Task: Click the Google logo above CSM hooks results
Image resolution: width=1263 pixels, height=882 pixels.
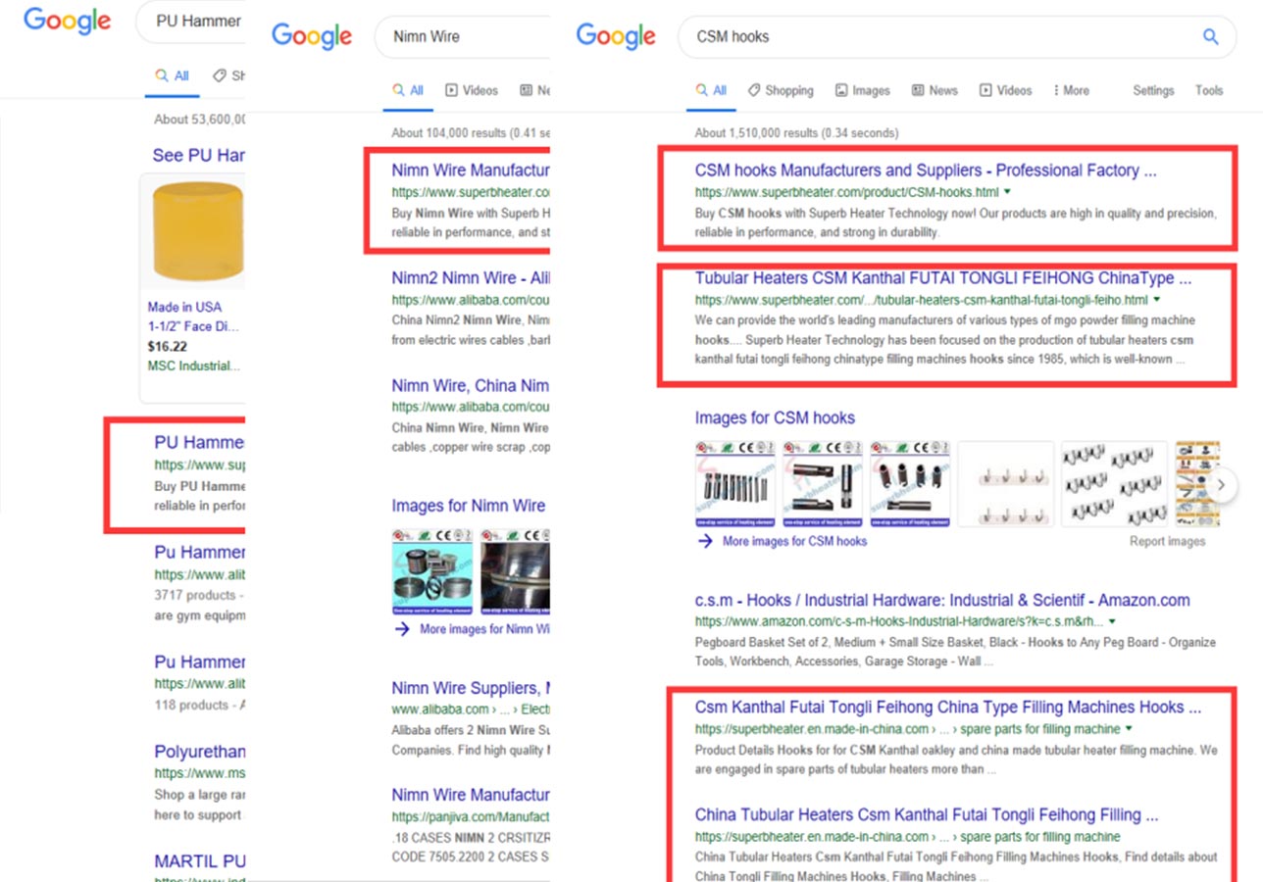Action: 616,36
